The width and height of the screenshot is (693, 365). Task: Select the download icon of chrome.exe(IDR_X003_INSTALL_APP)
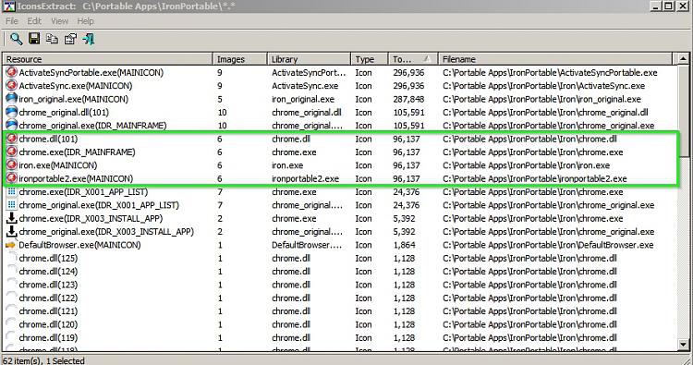pos(11,218)
